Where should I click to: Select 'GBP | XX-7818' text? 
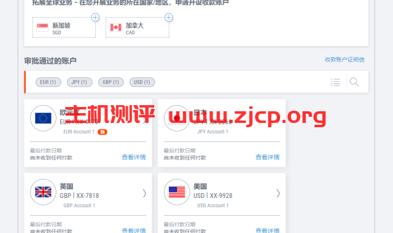coord(79,195)
